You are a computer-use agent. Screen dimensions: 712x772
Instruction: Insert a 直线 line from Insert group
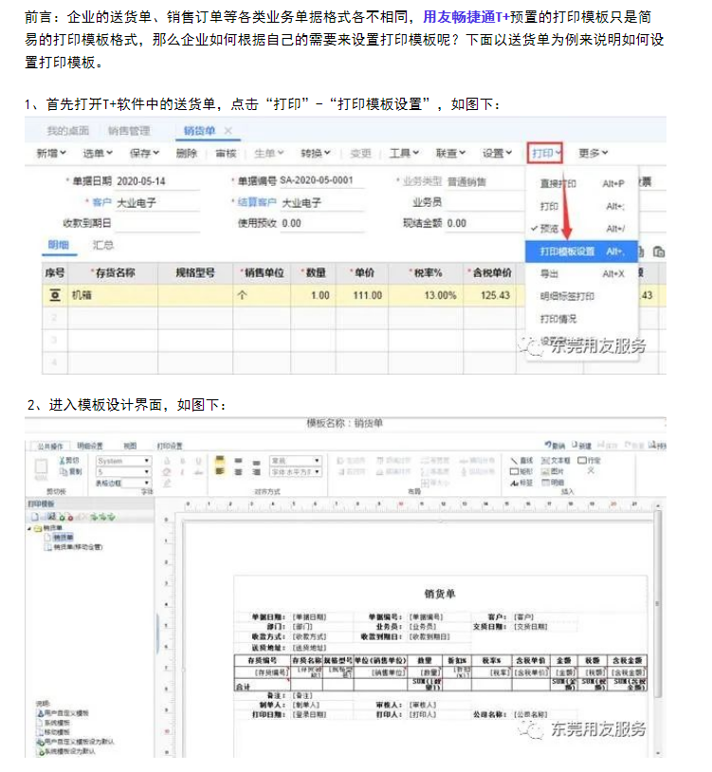coord(521,461)
